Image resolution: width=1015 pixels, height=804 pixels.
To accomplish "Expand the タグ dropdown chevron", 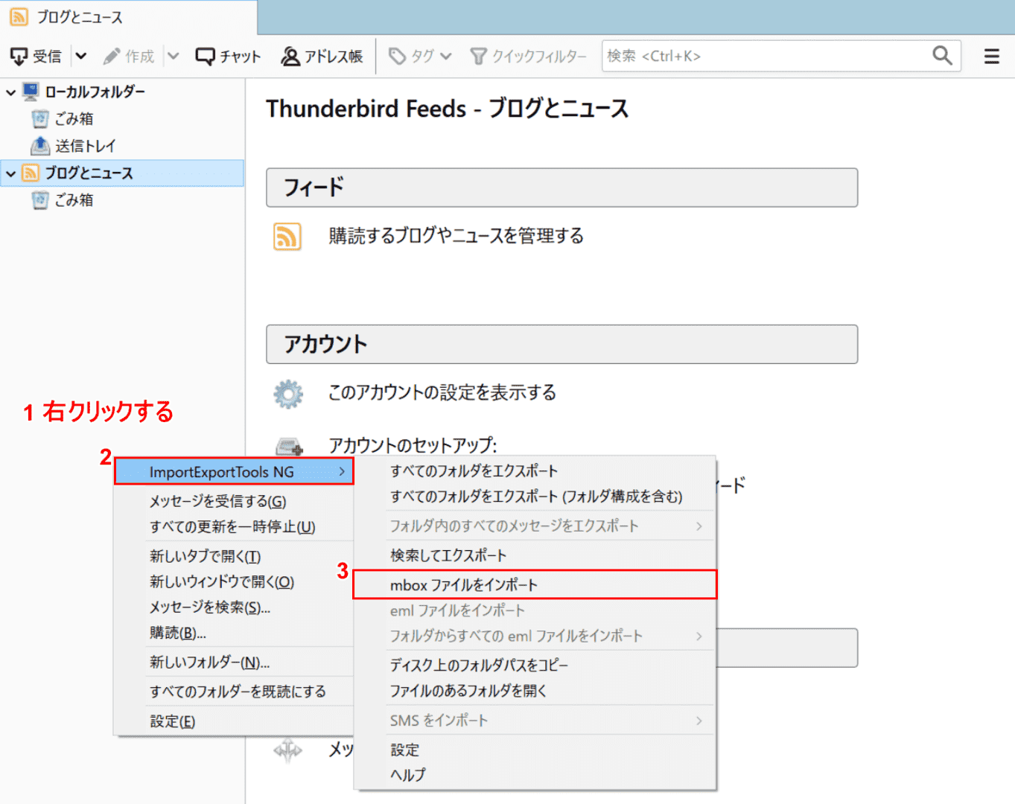I will click(x=446, y=57).
